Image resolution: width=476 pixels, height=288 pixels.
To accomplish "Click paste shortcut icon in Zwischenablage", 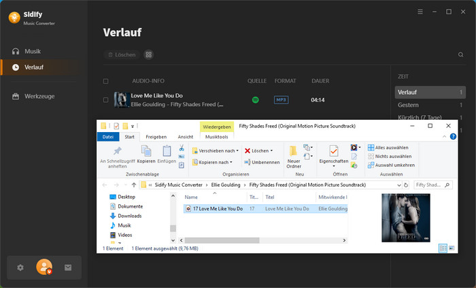I will click(x=182, y=165).
